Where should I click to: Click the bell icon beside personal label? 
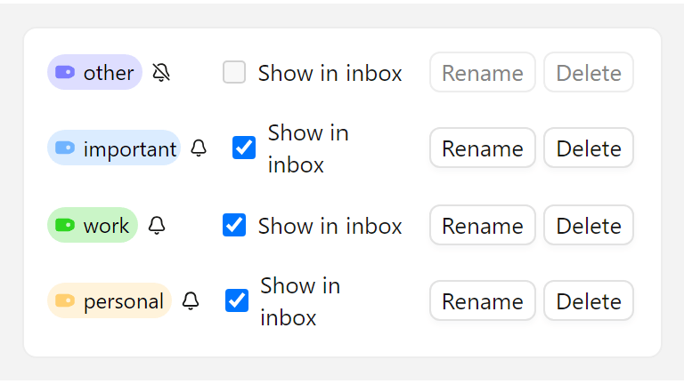[191, 301]
